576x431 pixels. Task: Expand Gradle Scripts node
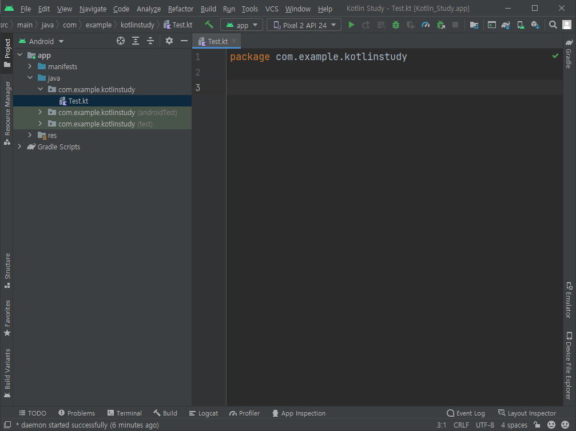[x=20, y=147]
